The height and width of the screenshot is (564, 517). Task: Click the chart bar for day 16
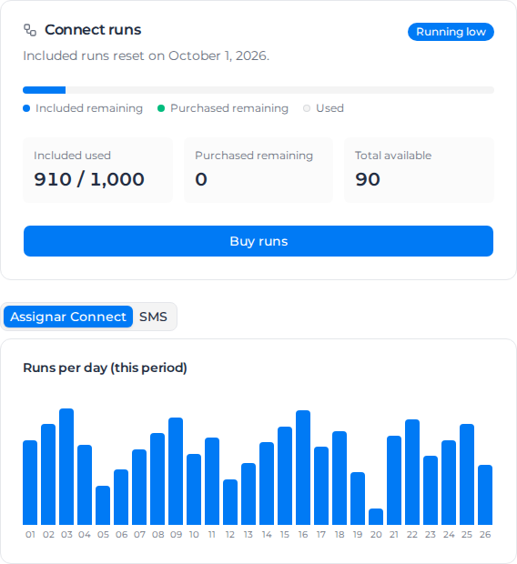pos(303,468)
